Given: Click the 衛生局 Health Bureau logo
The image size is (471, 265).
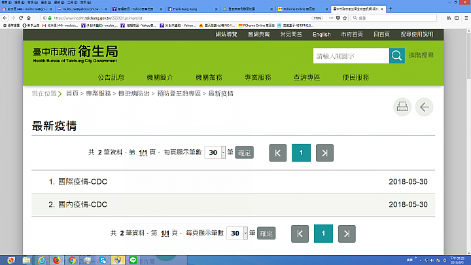Looking at the screenshot, I should pyautogui.click(x=75, y=54).
